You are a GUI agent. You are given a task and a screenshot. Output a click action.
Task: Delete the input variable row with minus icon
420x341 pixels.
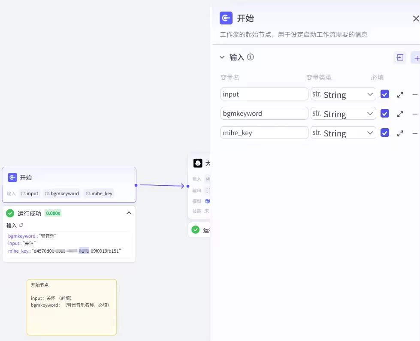[x=414, y=95]
